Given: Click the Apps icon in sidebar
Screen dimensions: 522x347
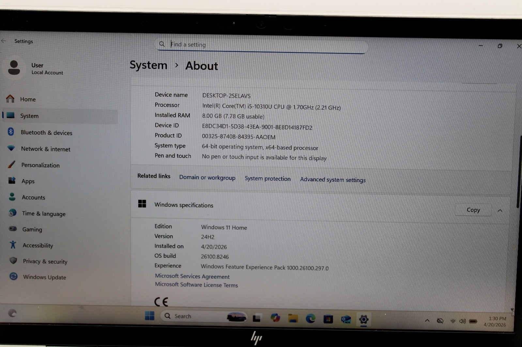Looking at the screenshot, I should click(12, 181).
